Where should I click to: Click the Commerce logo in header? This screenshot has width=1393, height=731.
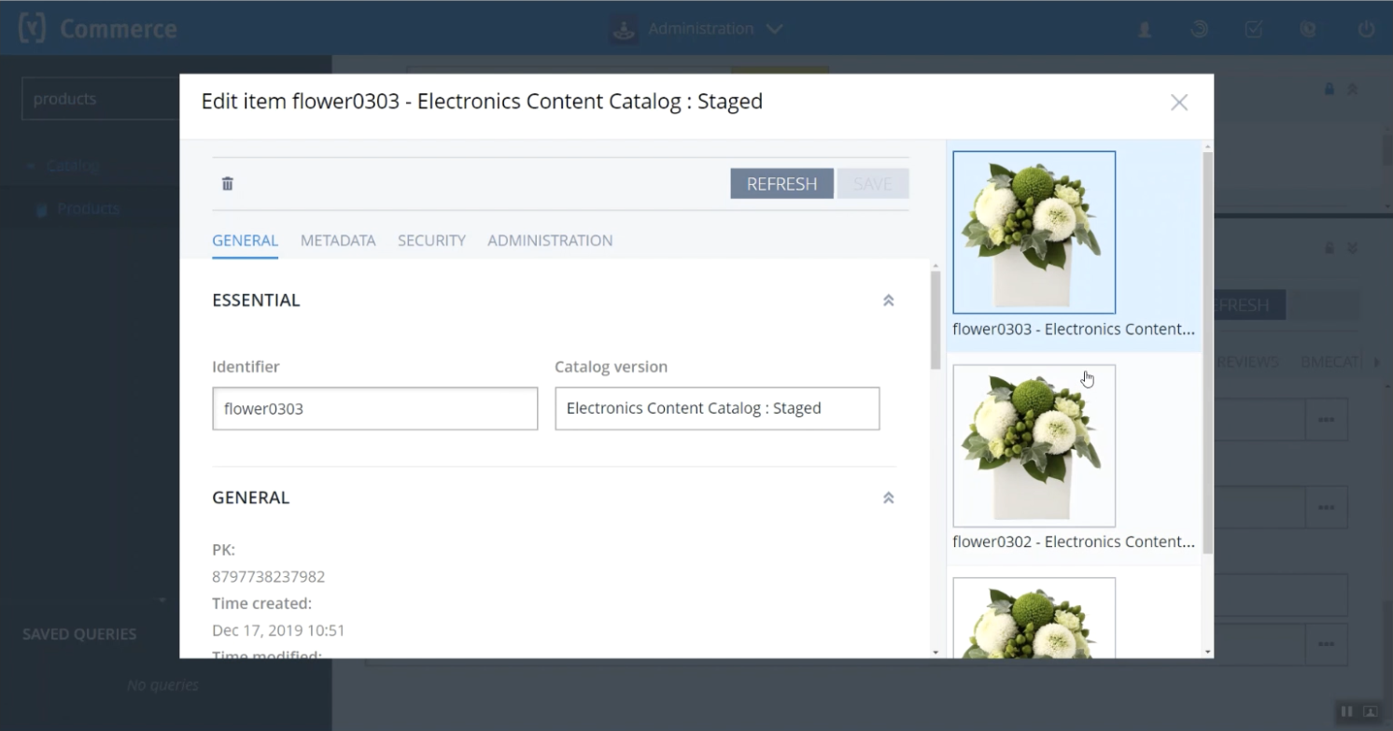(98, 29)
